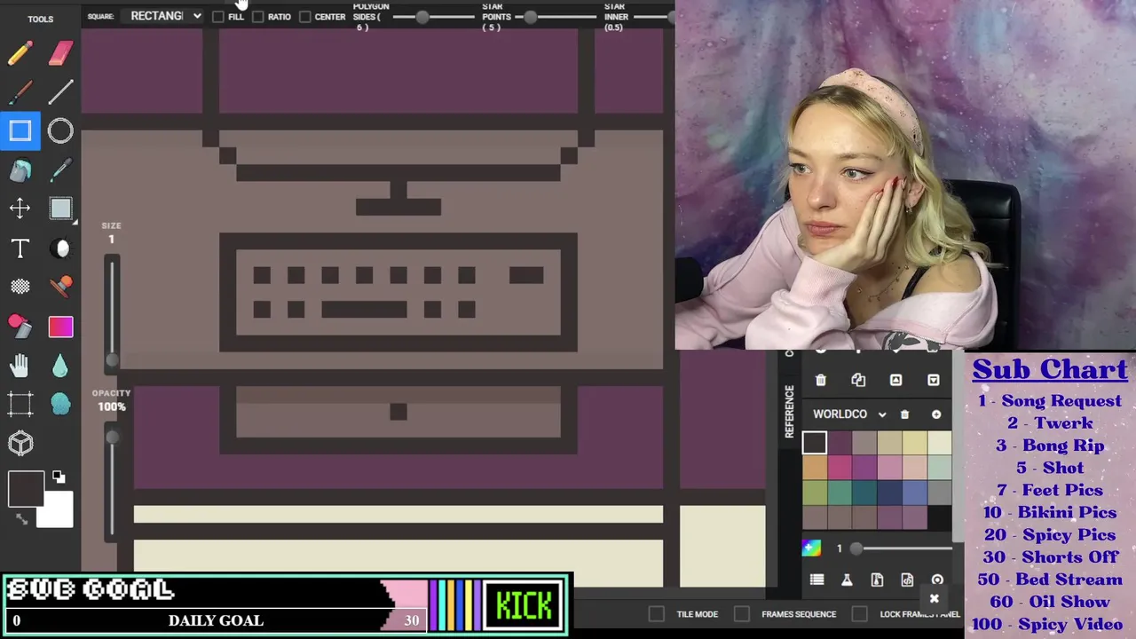
Task: Open the REFERENCE side tab
Action: click(789, 411)
